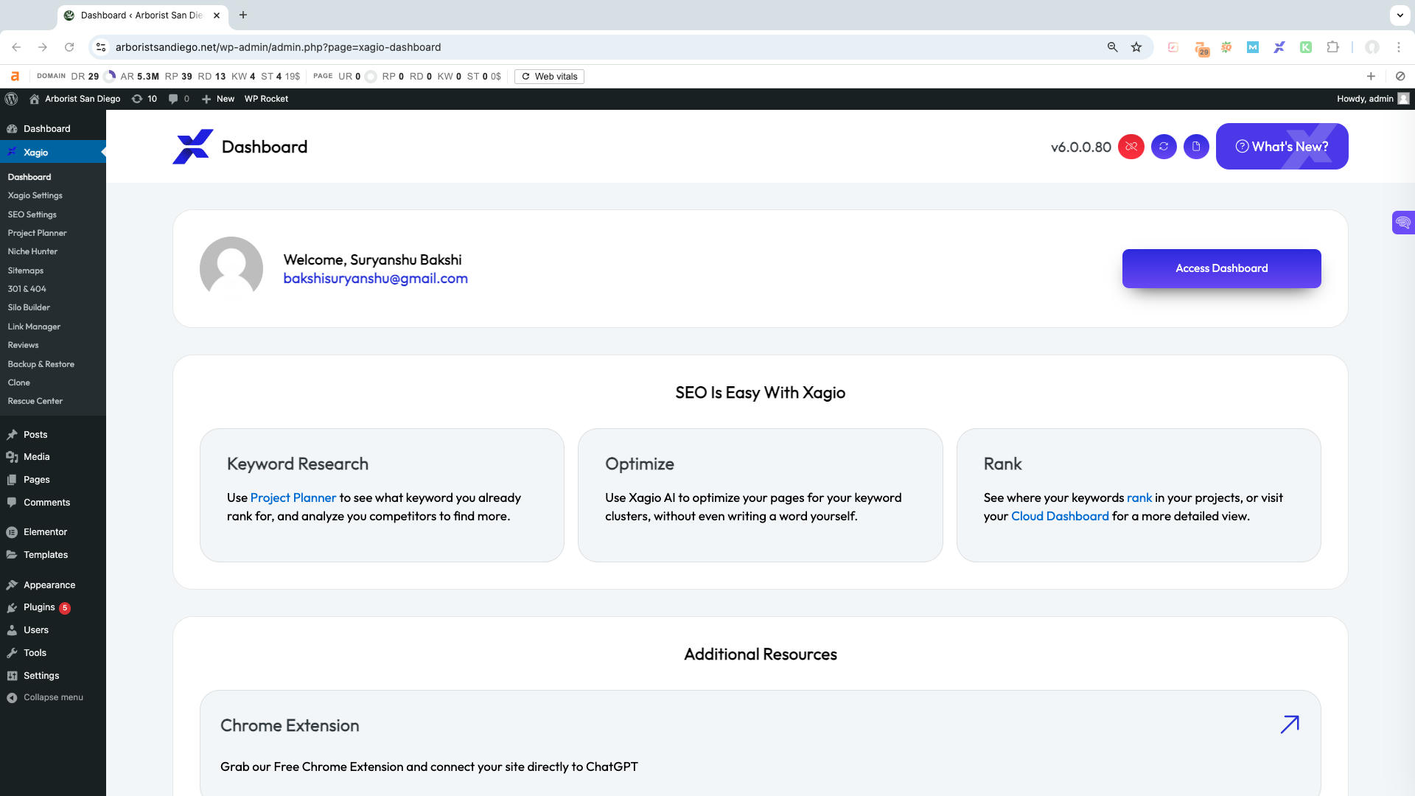Image resolution: width=1415 pixels, height=796 pixels.
Task: Open Howdy, admin account menu
Action: tap(1372, 99)
